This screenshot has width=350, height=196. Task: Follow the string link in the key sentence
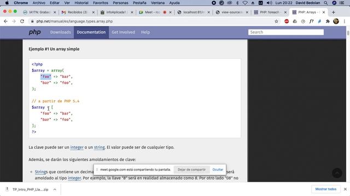click(100, 148)
